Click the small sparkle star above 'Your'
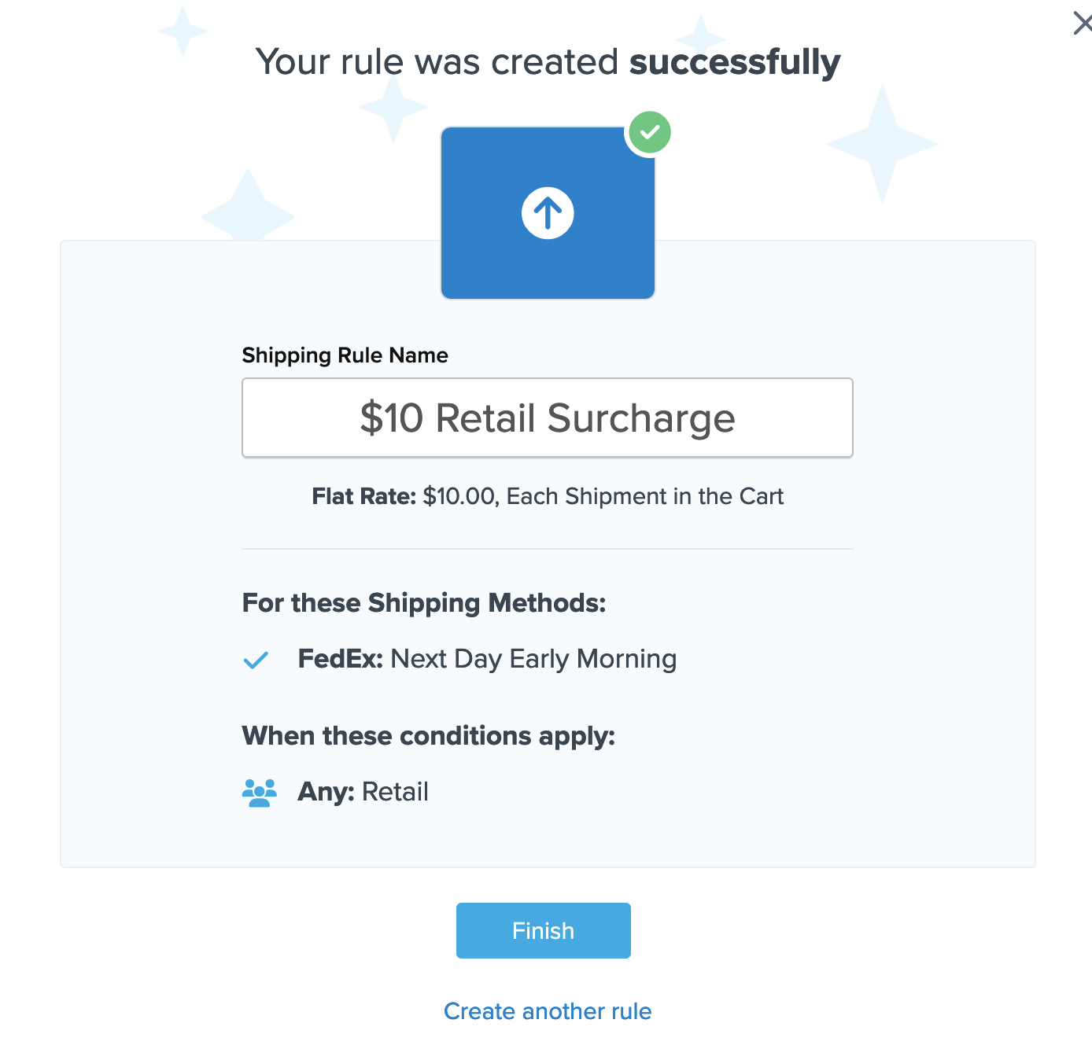 [183, 31]
